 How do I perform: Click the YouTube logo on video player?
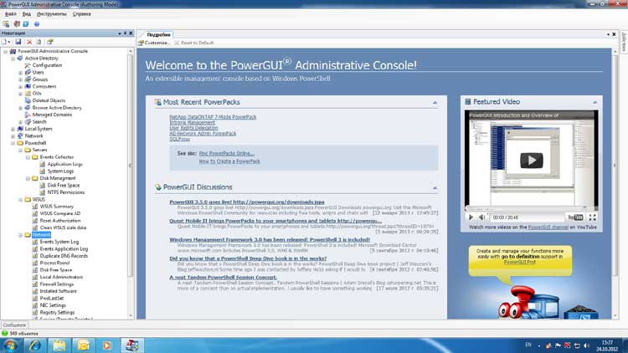pos(575,217)
